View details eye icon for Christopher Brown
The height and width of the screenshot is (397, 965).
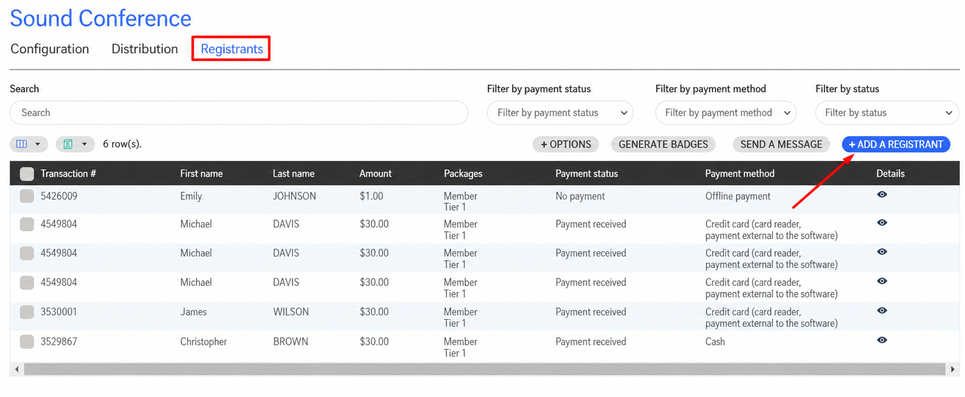point(882,340)
